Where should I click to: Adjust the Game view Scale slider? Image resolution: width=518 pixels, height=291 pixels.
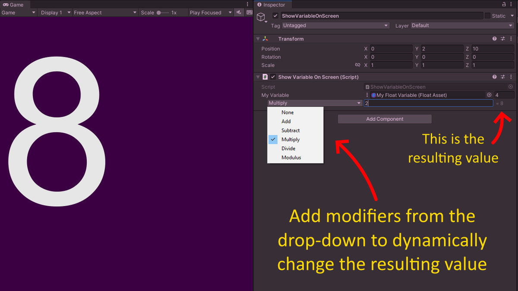163,13
